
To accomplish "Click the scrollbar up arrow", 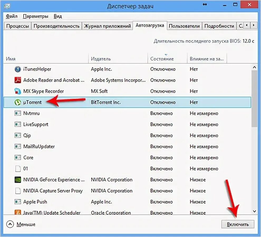I will (x=254, y=67).
